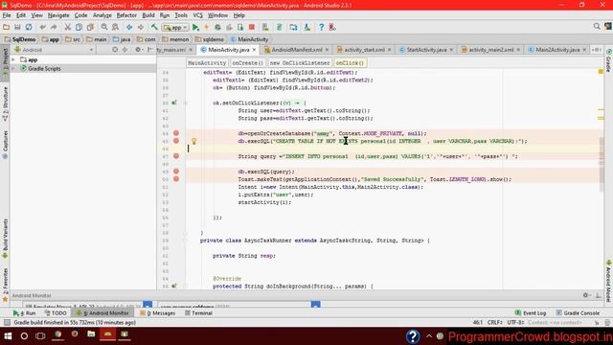
Task: Click the Windows Start button
Action: click(x=8, y=335)
